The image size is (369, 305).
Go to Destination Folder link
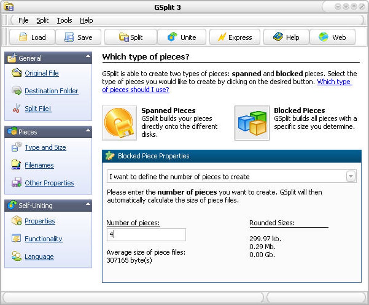(51, 91)
